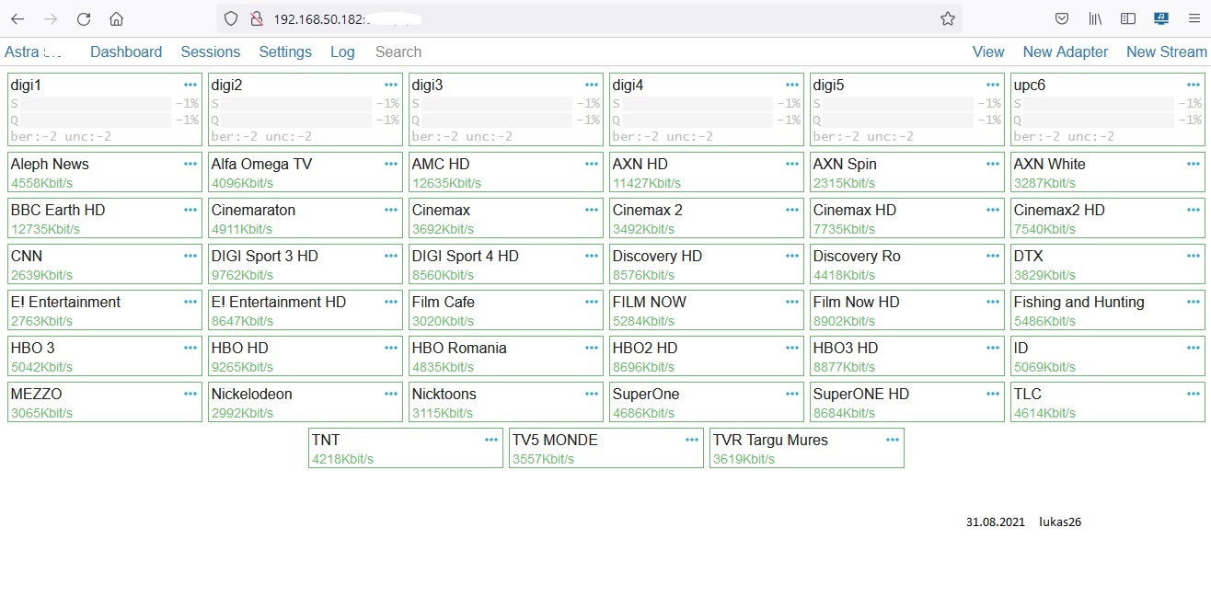This screenshot has height=596, width=1211.
Task: Select the digi5 adapter name
Action: tap(829, 85)
